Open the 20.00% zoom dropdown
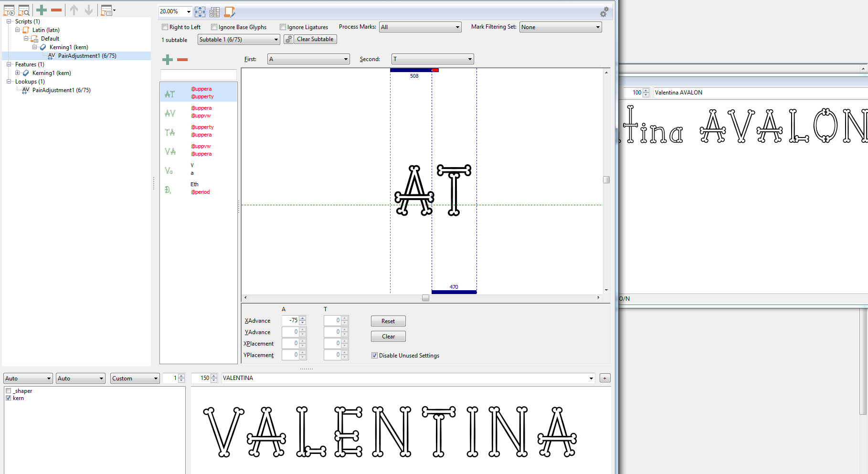The height and width of the screenshot is (474, 868). pyautogui.click(x=189, y=11)
